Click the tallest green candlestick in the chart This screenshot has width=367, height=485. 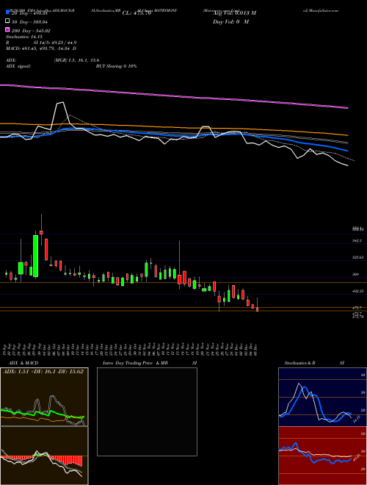point(36,256)
